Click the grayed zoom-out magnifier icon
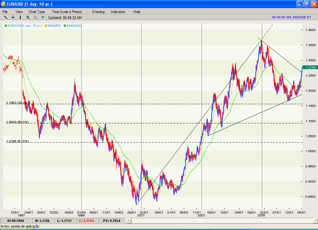 [35, 17]
